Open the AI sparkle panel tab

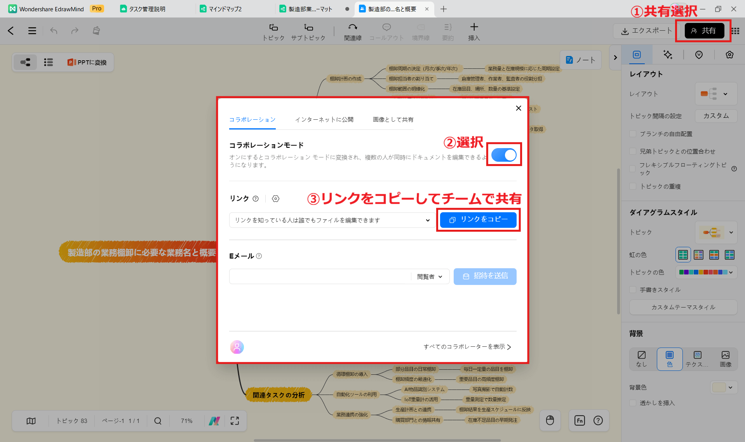668,55
